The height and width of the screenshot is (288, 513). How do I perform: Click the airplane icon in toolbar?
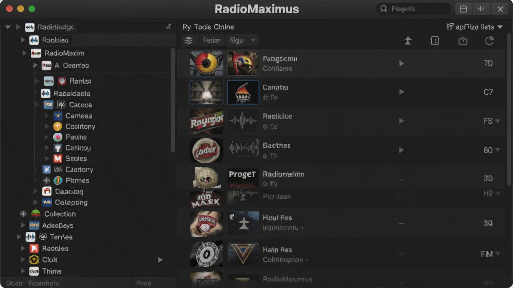408,41
